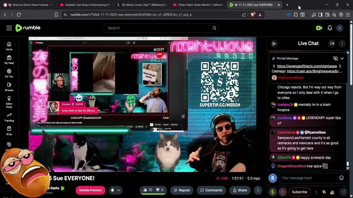
Task: Click the search magnifier icon
Action: click(x=214, y=28)
